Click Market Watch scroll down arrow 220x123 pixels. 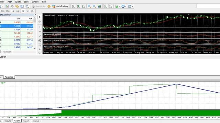click(x=35, y=49)
